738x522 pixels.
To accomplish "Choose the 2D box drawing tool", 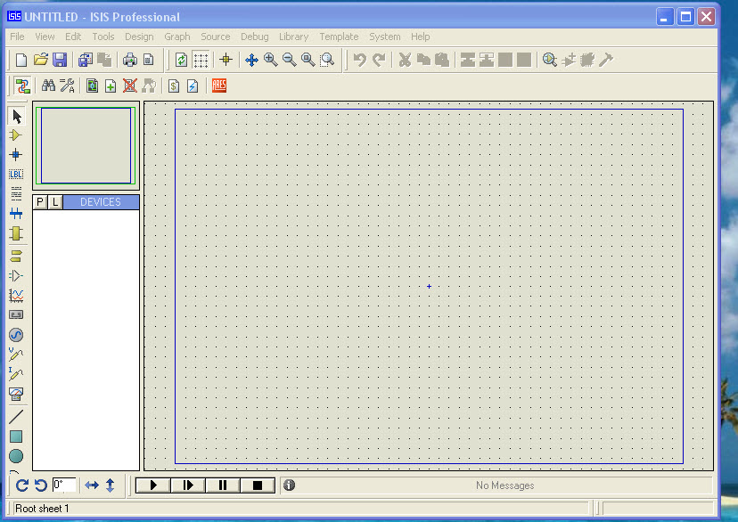I will click(16, 436).
